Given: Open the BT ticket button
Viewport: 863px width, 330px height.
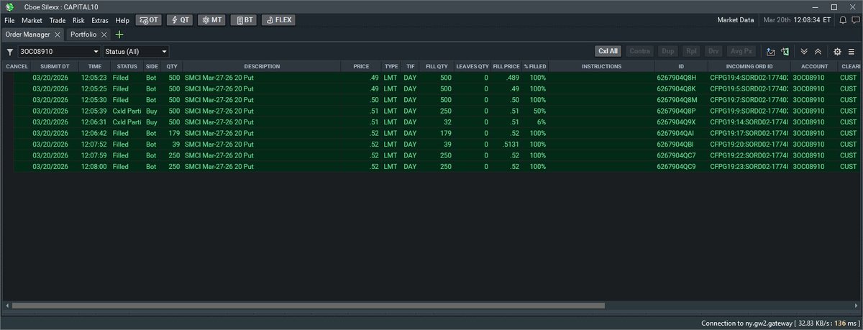Looking at the screenshot, I should (243, 20).
